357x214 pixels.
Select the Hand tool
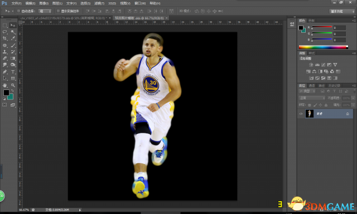[x=5, y=86]
